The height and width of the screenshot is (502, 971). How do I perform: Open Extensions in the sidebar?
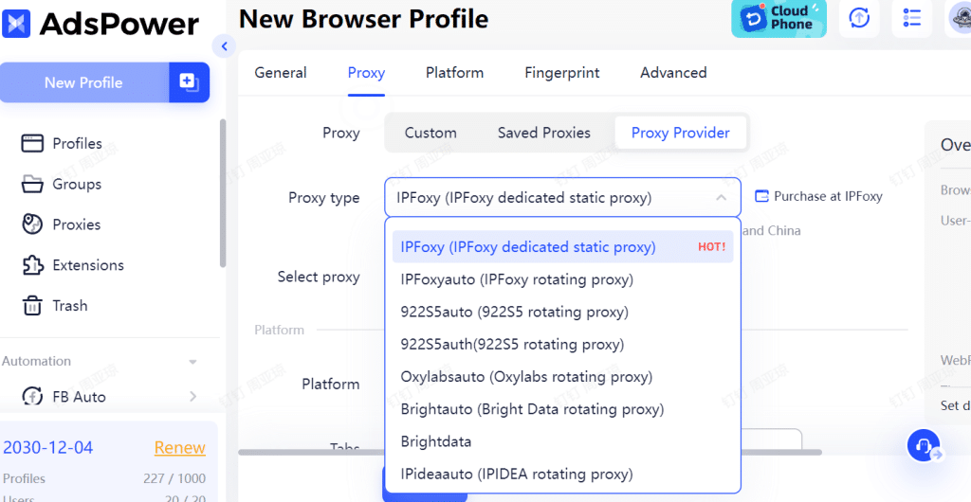coord(88,265)
